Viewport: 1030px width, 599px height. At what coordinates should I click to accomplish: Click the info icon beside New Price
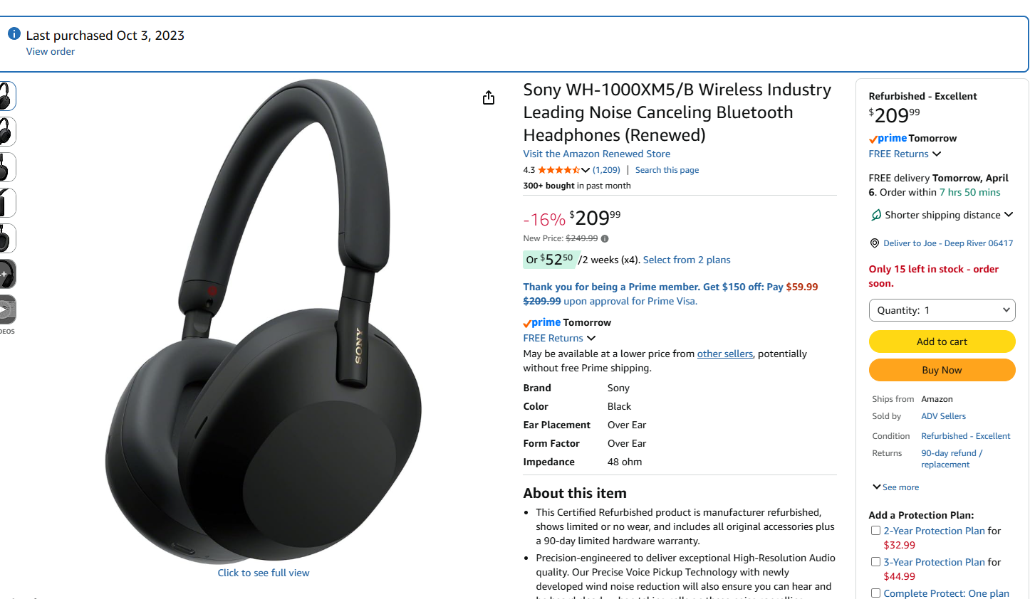point(605,239)
